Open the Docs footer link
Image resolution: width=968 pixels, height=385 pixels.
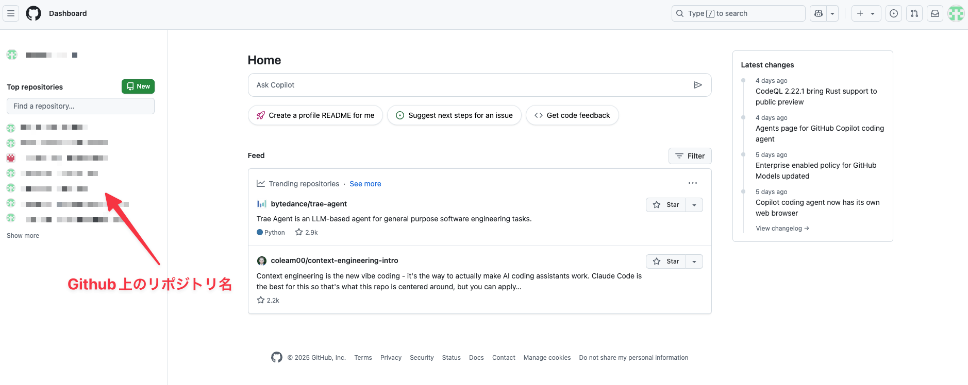tap(476, 358)
